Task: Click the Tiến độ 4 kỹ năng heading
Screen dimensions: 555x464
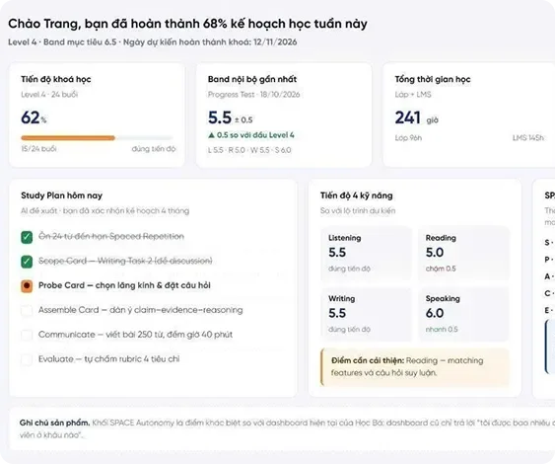Action: click(357, 195)
